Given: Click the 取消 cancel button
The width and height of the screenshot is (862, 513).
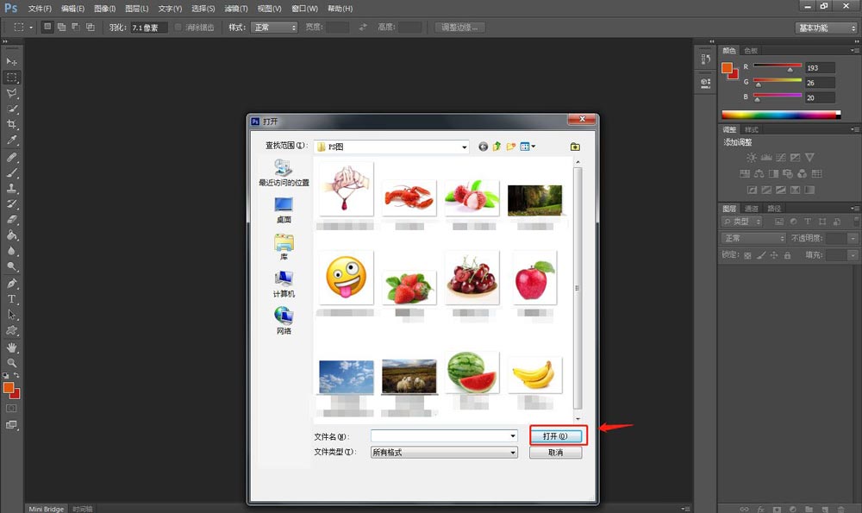Looking at the screenshot, I should coord(555,453).
